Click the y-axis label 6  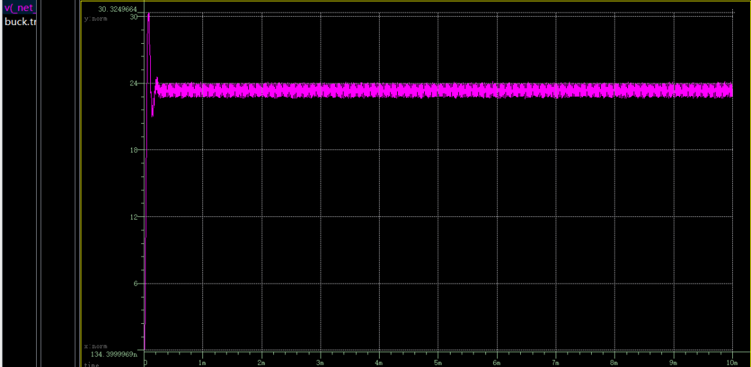(x=136, y=284)
